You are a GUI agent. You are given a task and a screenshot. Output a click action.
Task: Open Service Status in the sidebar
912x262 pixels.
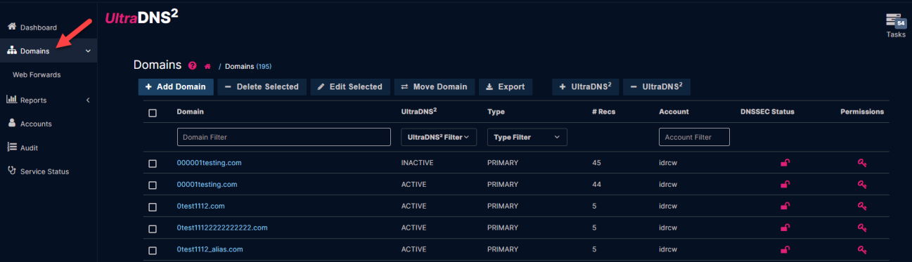[x=44, y=171]
